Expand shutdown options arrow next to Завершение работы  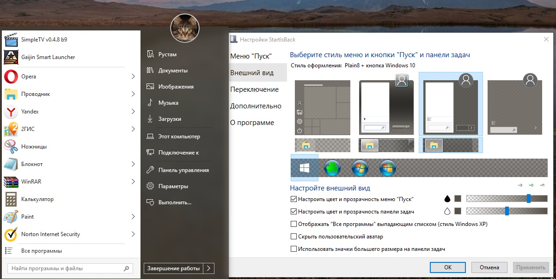[x=209, y=268]
